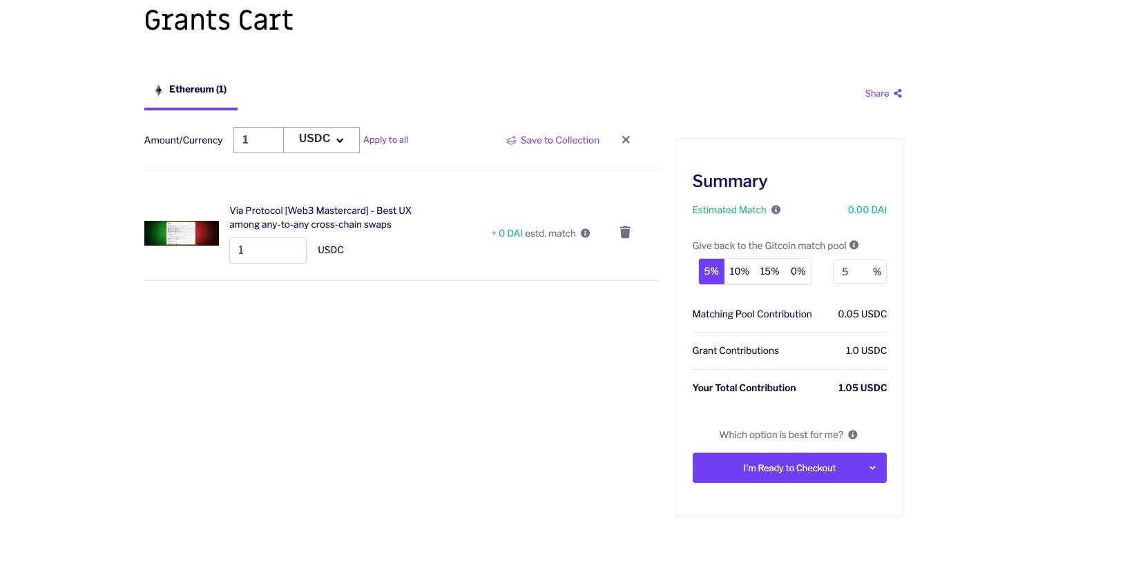Select the 10% give back option
Screen dimensions: 1134x572
(739, 271)
